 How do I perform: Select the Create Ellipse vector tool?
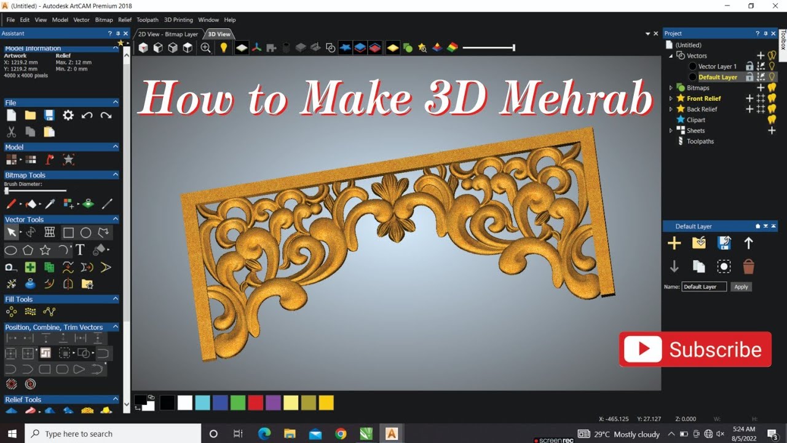pyautogui.click(x=11, y=250)
